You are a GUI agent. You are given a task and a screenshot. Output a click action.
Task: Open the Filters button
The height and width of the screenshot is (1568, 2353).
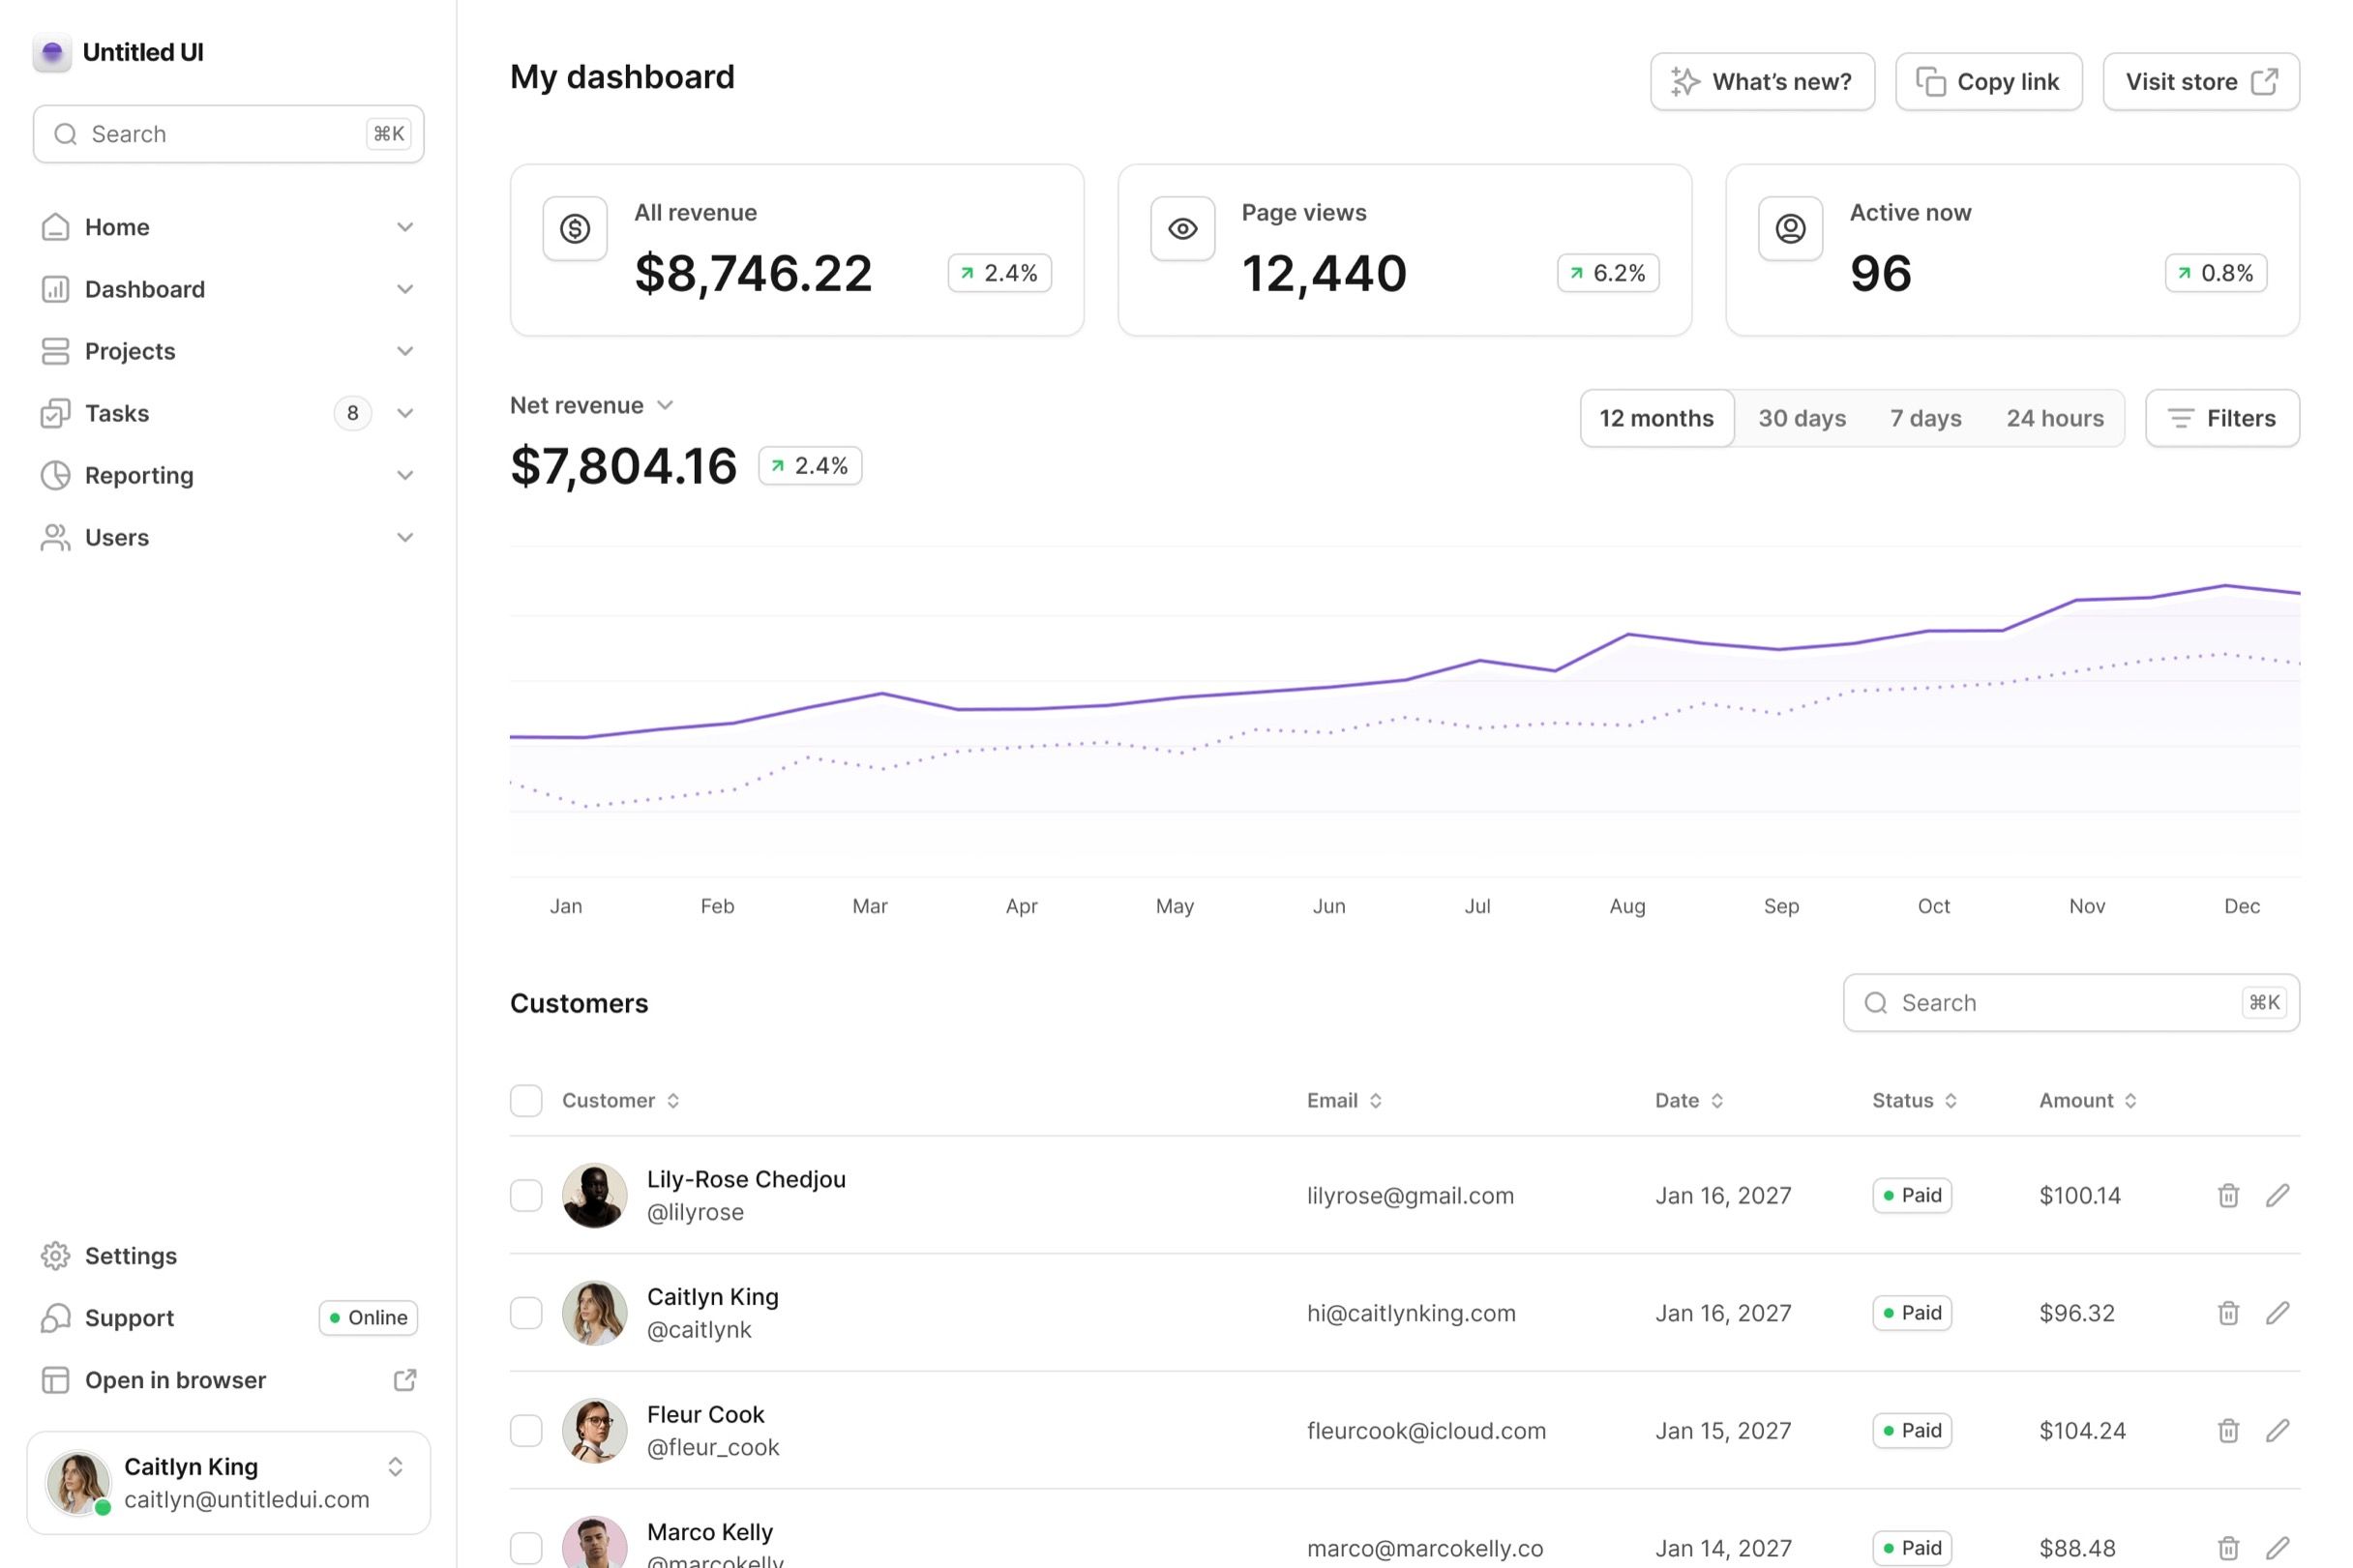2221,418
